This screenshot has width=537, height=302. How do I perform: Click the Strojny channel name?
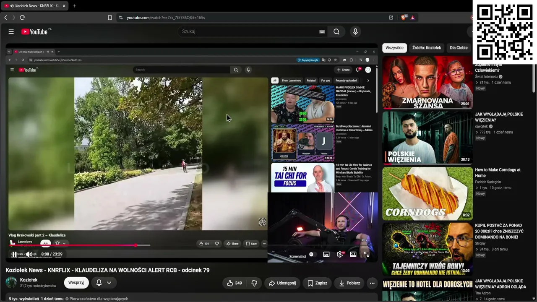point(481,242)
